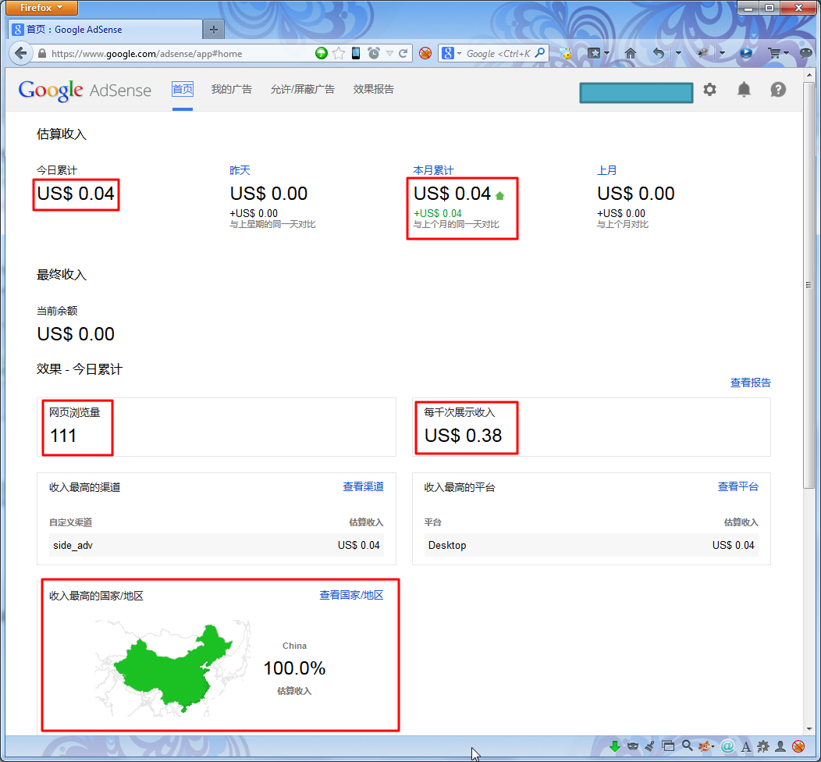This screenshot has width=821, height=762.
Task: Expand dropdown arrow next to undo icon
Action: tap(678, 53)
